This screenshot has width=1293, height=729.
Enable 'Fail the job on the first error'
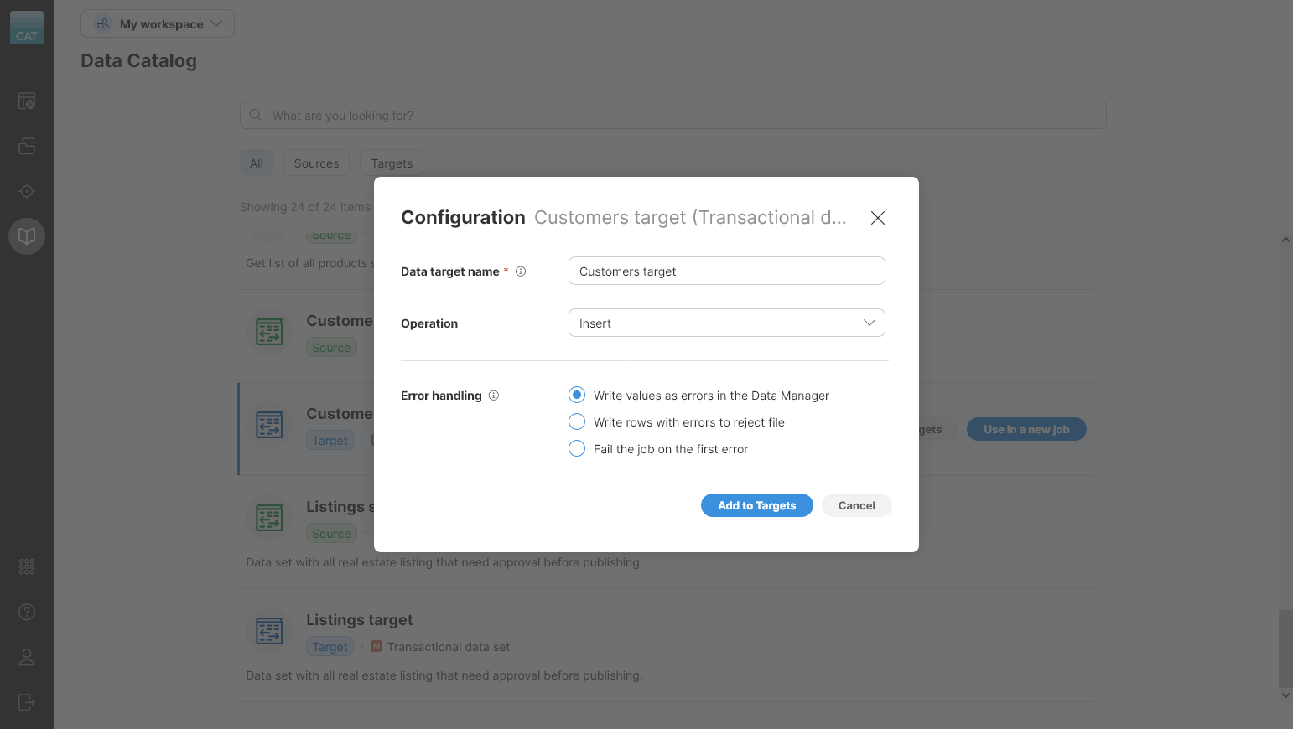[x=576, y=448]
